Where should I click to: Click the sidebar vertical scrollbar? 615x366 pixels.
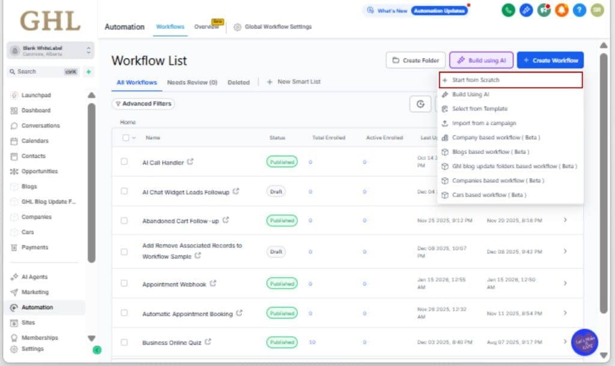91,182
